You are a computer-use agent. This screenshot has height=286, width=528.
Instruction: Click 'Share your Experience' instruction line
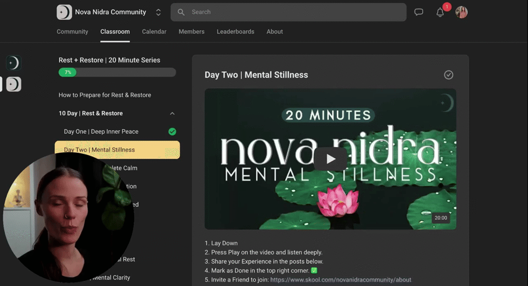[x=264, y=261]
